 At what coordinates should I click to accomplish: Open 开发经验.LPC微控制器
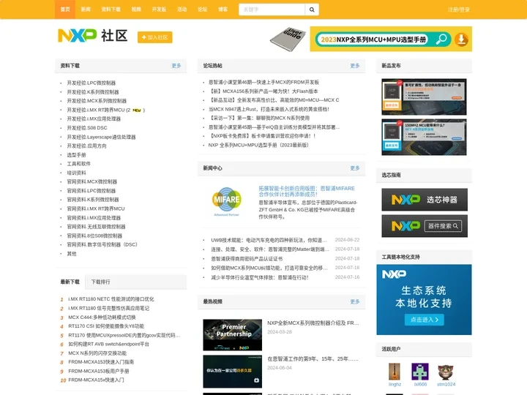pos(91,83)
